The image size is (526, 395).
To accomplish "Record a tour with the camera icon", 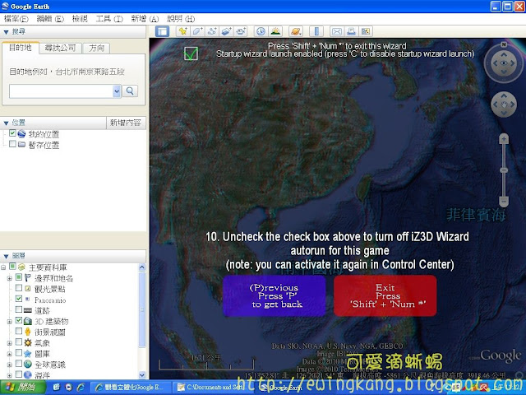I will pyautogui.click(x=241, y=31).
